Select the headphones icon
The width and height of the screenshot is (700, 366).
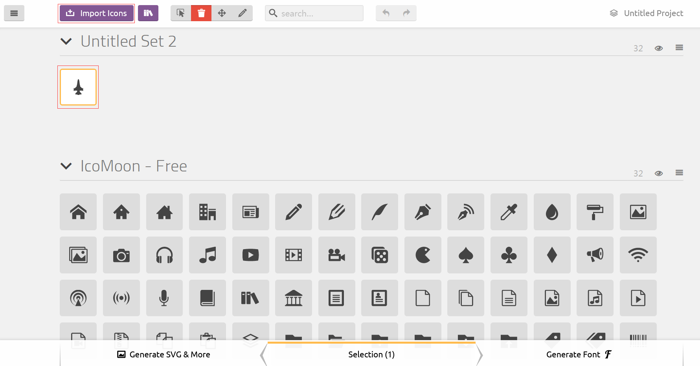coord(164,255)
